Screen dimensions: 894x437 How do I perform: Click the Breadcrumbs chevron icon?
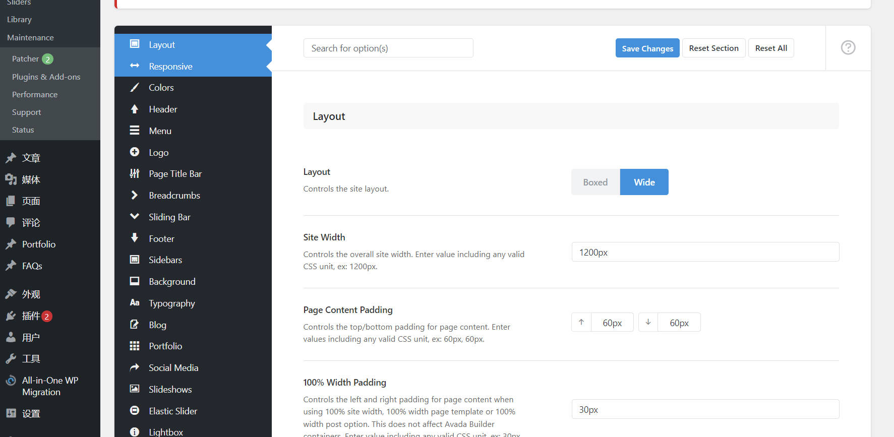point(135,195)
